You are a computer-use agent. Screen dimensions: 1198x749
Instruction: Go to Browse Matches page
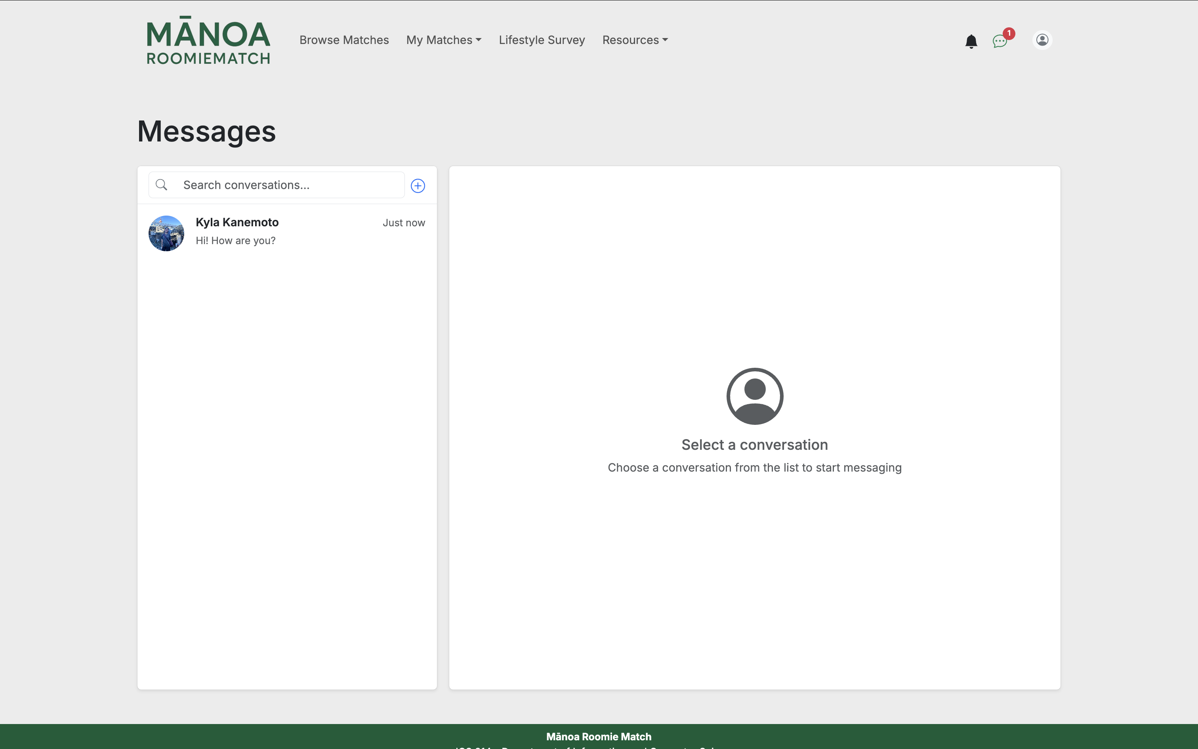[x=344, y=40]
